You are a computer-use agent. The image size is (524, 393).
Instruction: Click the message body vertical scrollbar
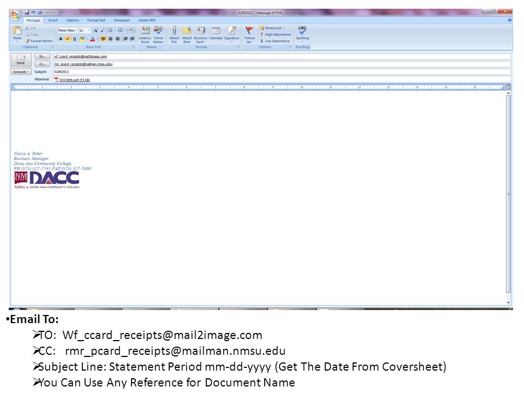(x=508, y=194)
